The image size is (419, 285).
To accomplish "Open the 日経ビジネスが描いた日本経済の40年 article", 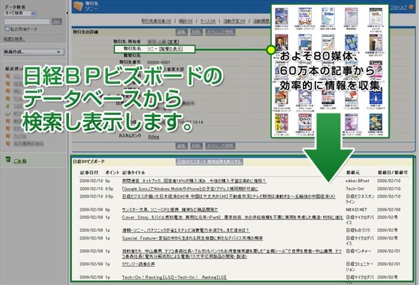I will pos(229,197).
